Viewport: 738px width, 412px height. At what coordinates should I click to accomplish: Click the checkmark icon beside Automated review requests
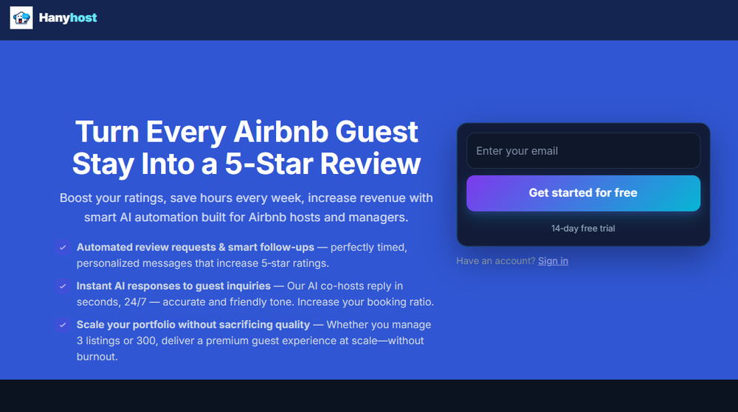63,248
